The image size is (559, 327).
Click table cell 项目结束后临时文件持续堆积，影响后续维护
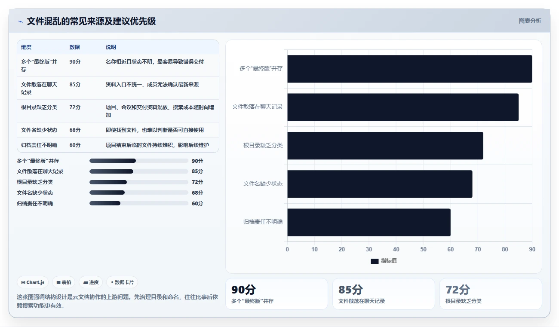(x=157, y=145)
